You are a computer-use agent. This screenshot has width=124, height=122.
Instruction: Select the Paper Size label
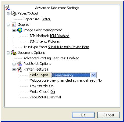(32, 19)
